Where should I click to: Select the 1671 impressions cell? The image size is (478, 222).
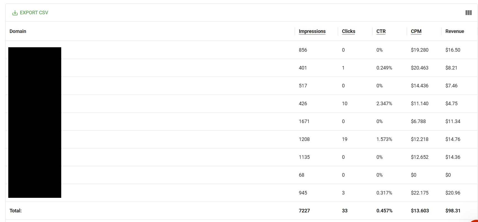(304, 121)
